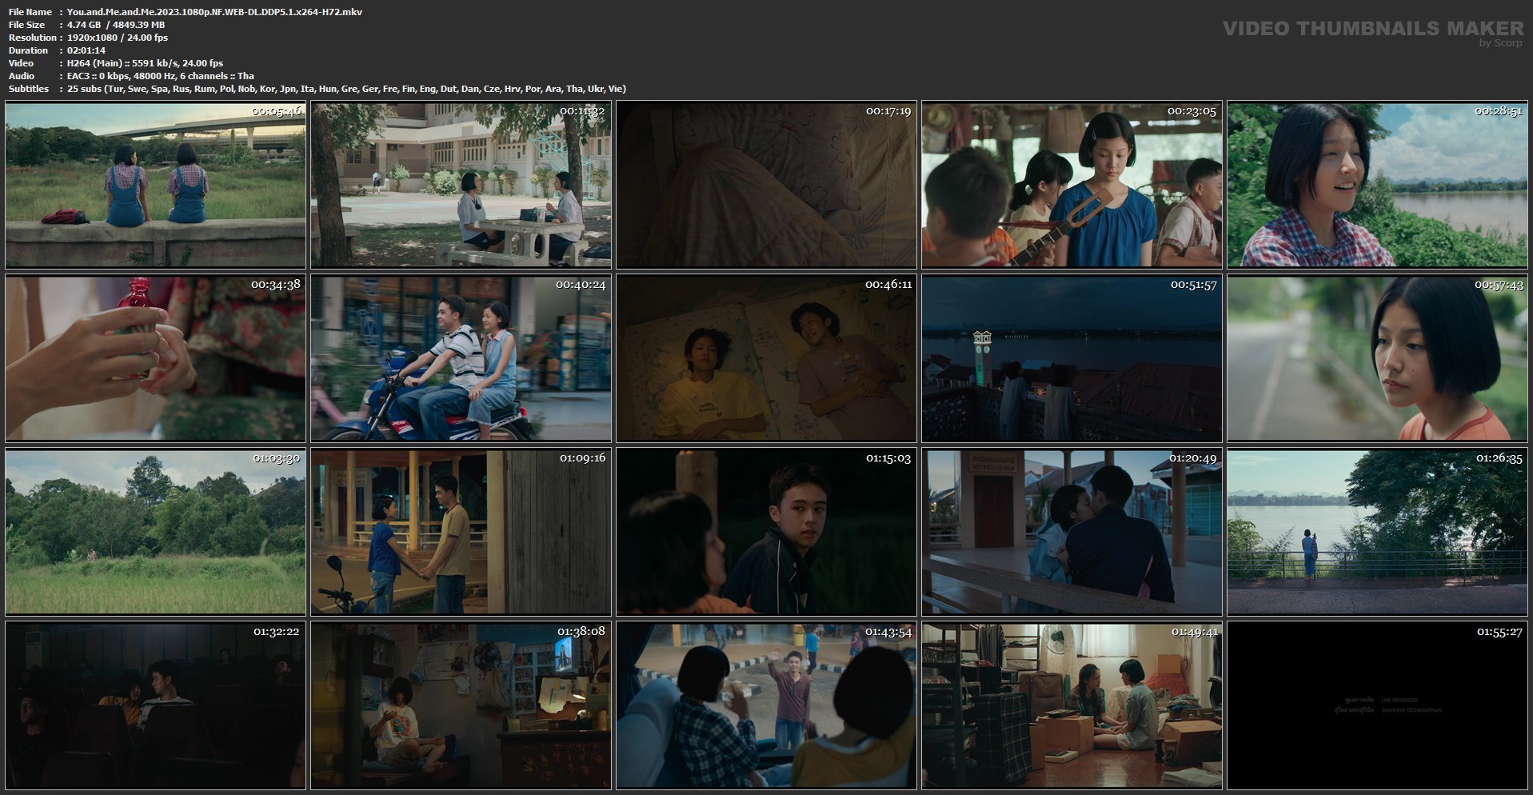View the packing boxes thumbnail at 01:49:41

[1072, 705]
